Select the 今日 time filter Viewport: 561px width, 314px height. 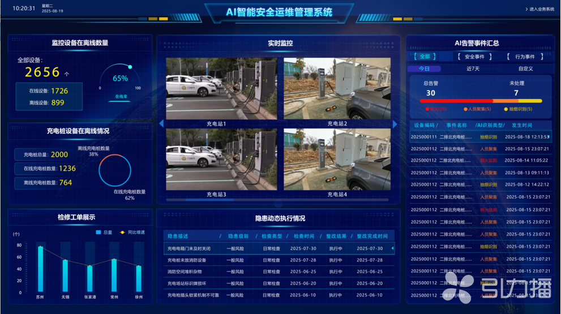(x=424, y=68)
